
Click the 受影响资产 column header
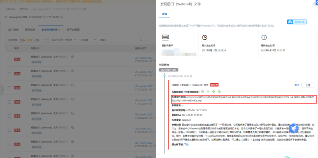click(x=141, y=48)
